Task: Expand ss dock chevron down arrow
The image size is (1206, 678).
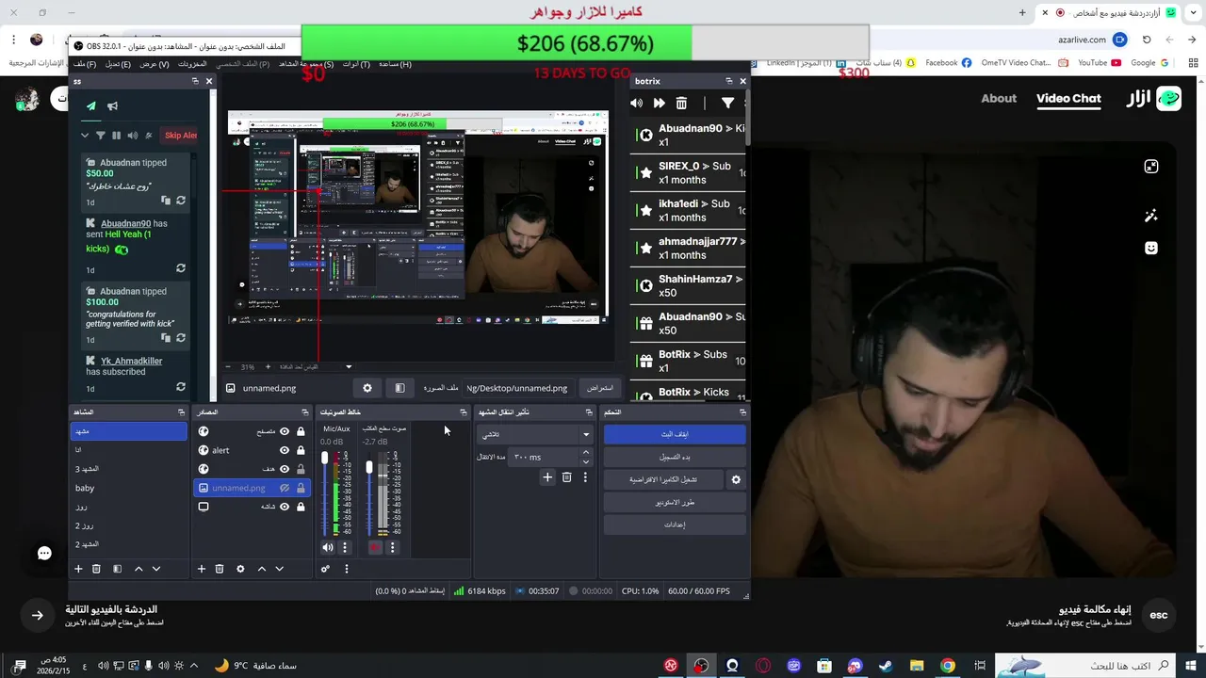Action: (x=85, y=136)
